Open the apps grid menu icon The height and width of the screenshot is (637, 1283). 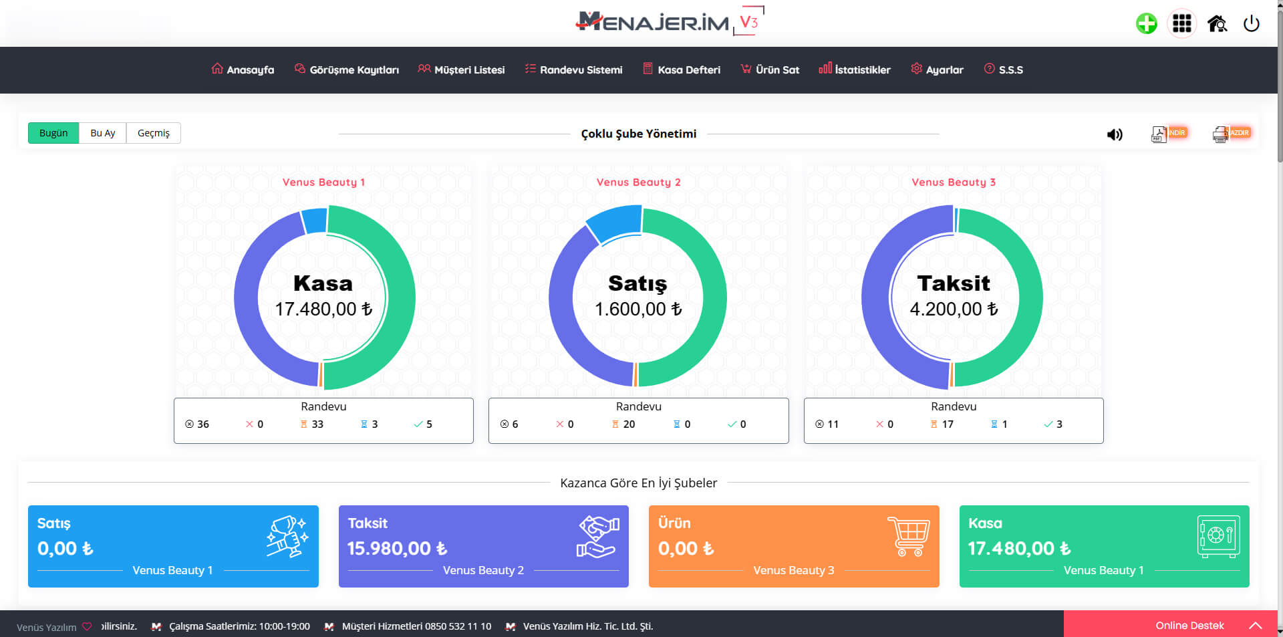(1181, 24)
